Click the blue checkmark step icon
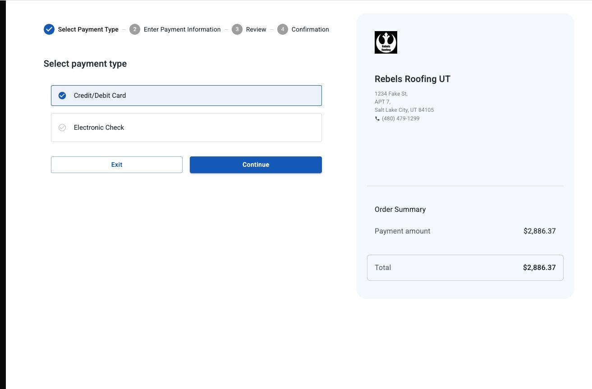Viewport: 592px width, 389px height. (49, 29)
